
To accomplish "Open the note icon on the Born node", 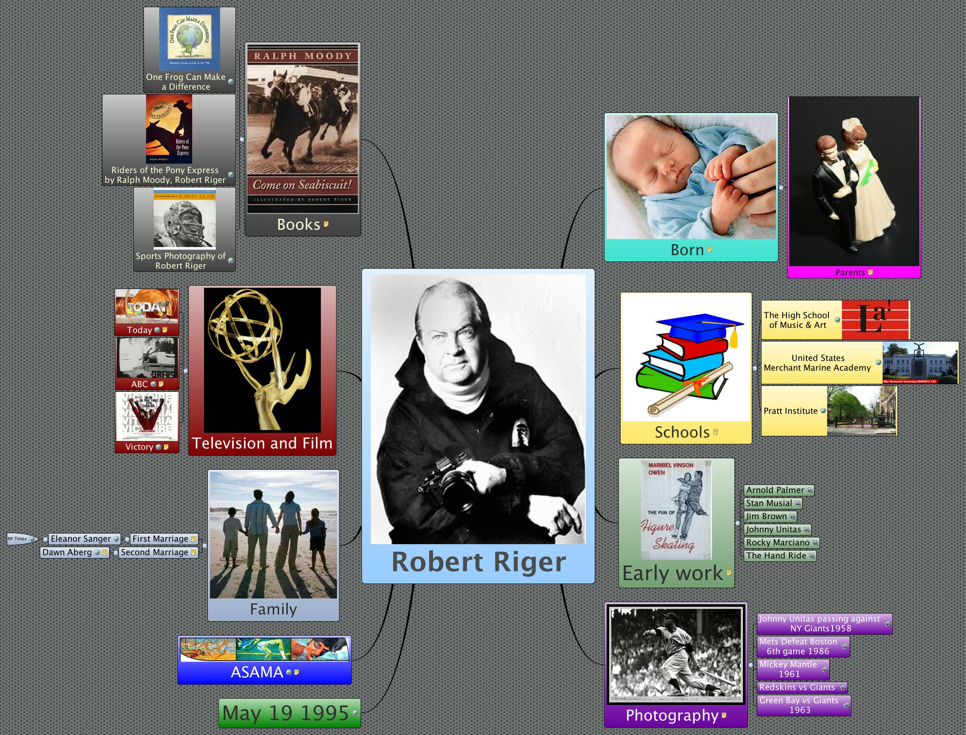I will (x=710, y=250).
